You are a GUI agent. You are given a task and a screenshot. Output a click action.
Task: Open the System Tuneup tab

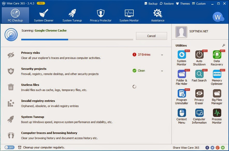tap(72, 15)
